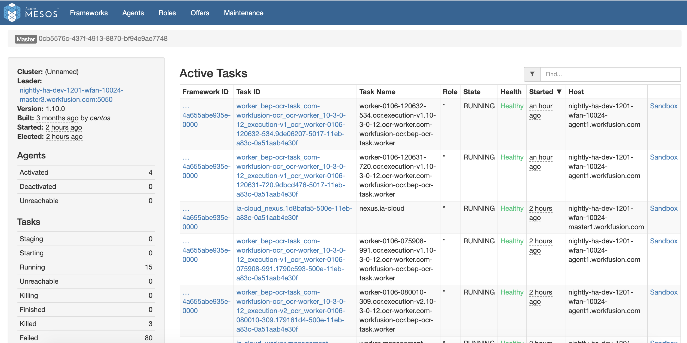The width and height of the screenshot is (687, 343).
Task: Click the Killing tasks row
Action: coord(86,295)
